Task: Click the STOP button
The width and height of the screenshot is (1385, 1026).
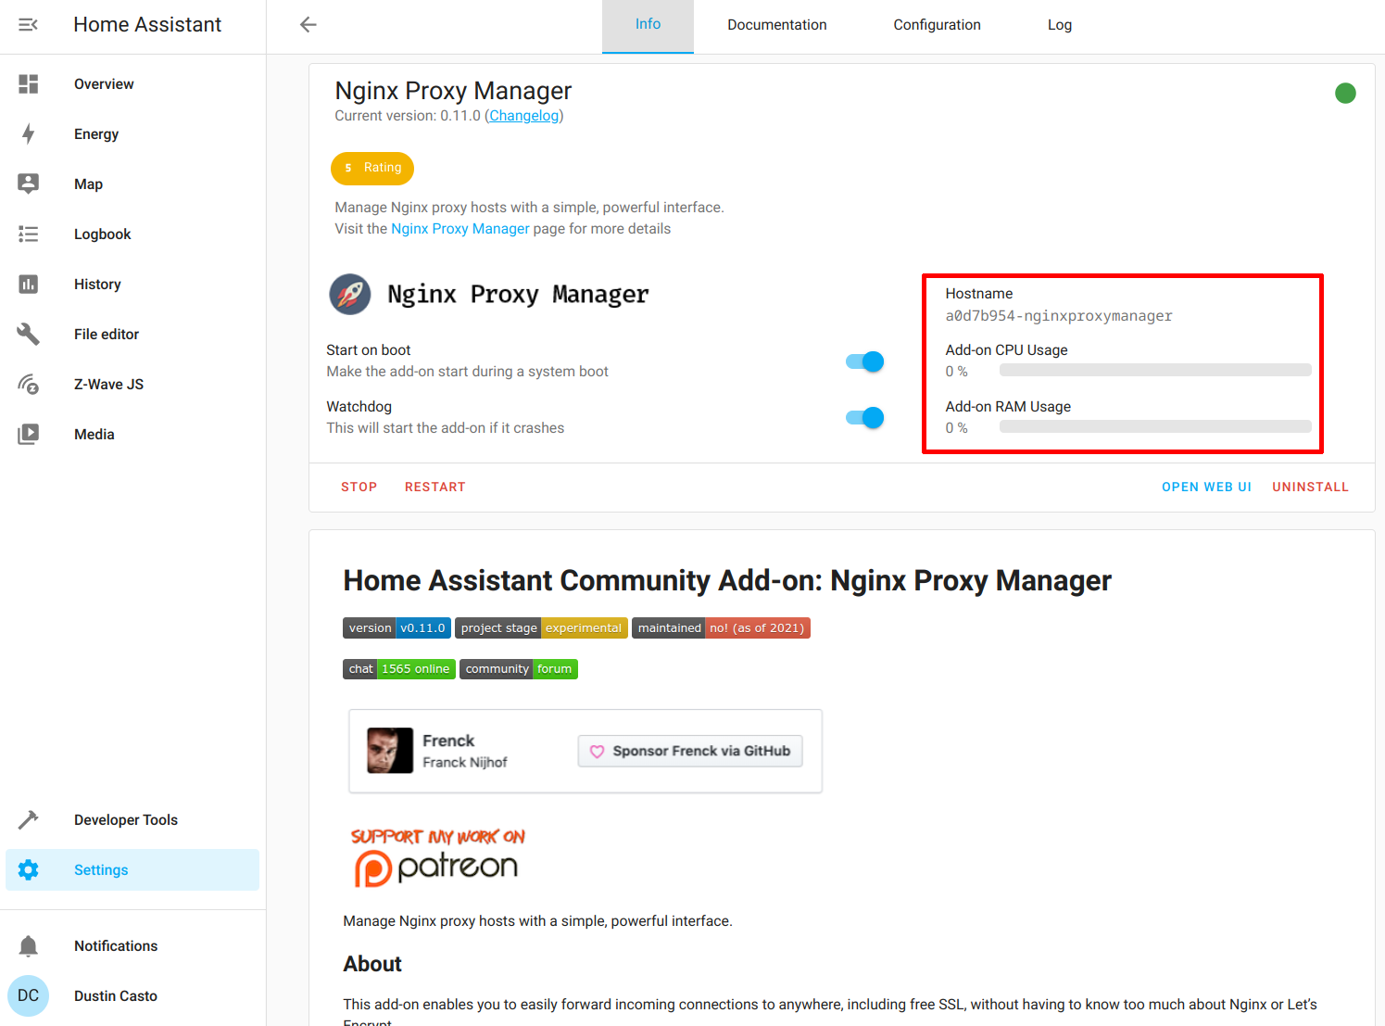Action: tap(359, 488)
